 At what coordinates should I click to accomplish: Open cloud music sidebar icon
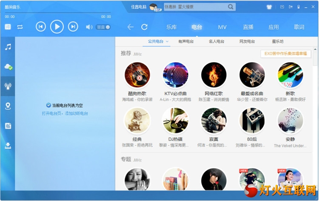[8, 66]
